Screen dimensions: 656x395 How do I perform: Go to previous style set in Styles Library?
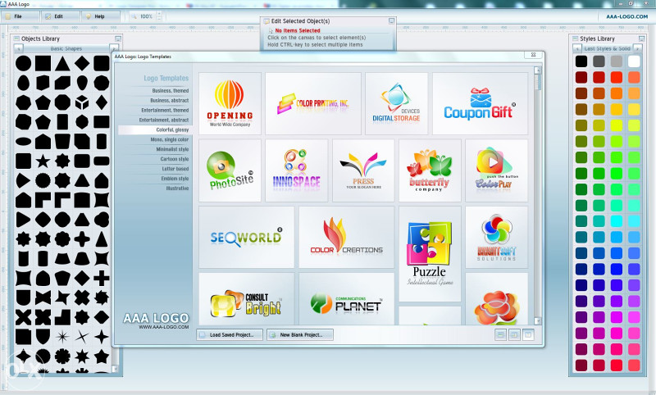(x=577, y=48)
